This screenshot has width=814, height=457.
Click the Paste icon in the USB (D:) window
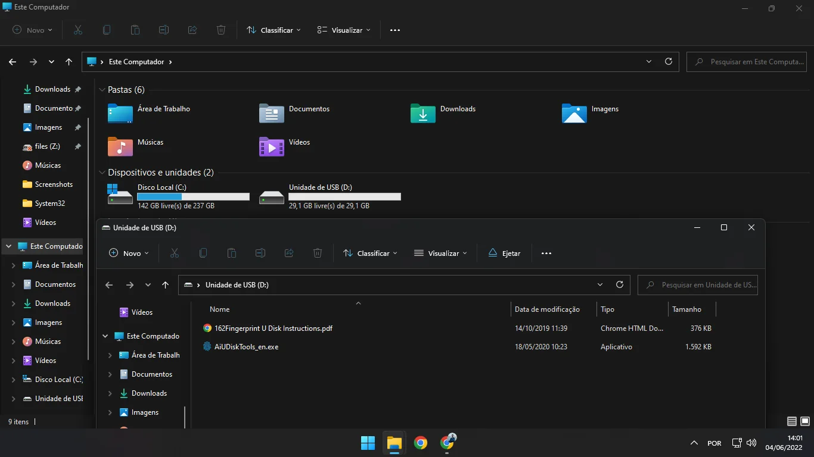pos(232,253)
